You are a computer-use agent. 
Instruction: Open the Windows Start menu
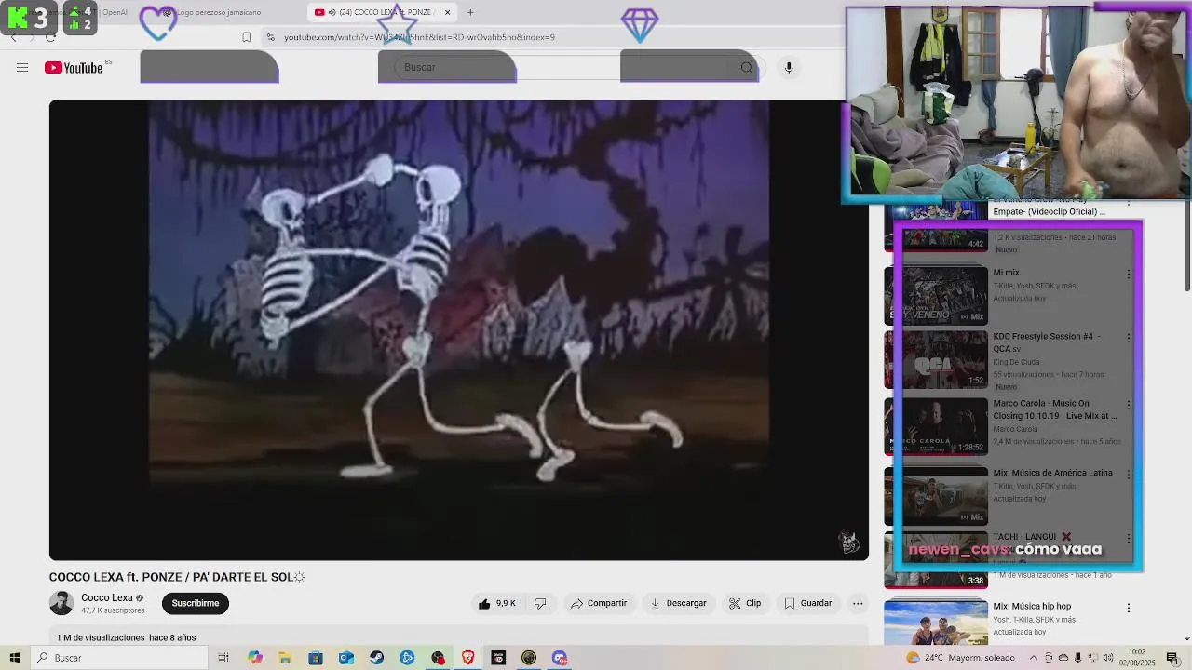[x=15, y=658]
